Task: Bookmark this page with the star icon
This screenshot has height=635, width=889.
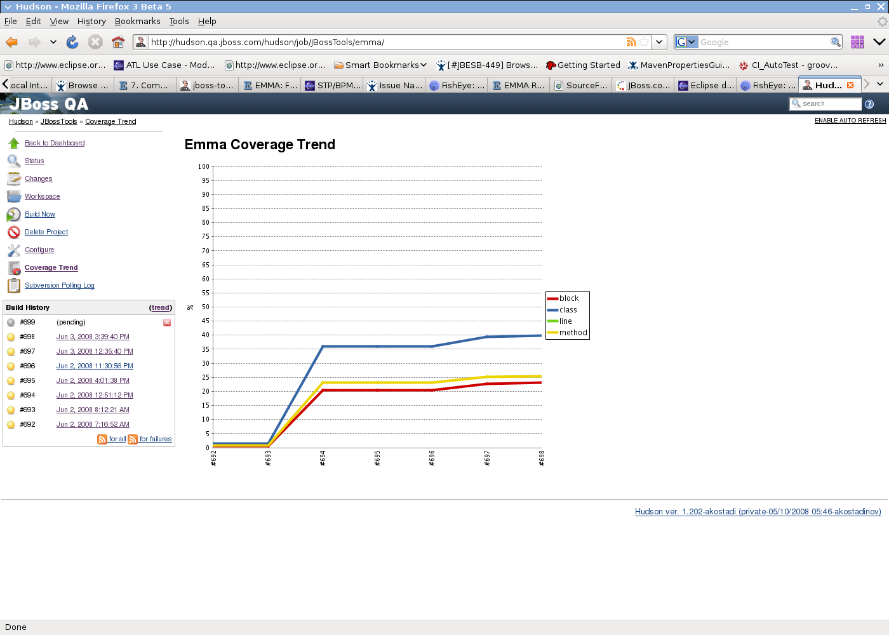Action: click(x=644, y=42)
